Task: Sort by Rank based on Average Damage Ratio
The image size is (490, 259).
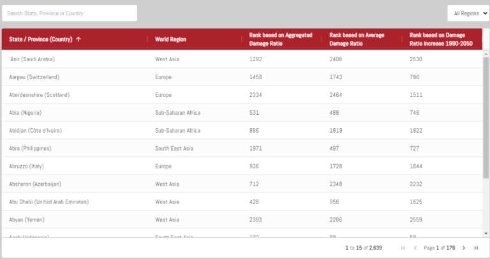Action: [357, 39]
